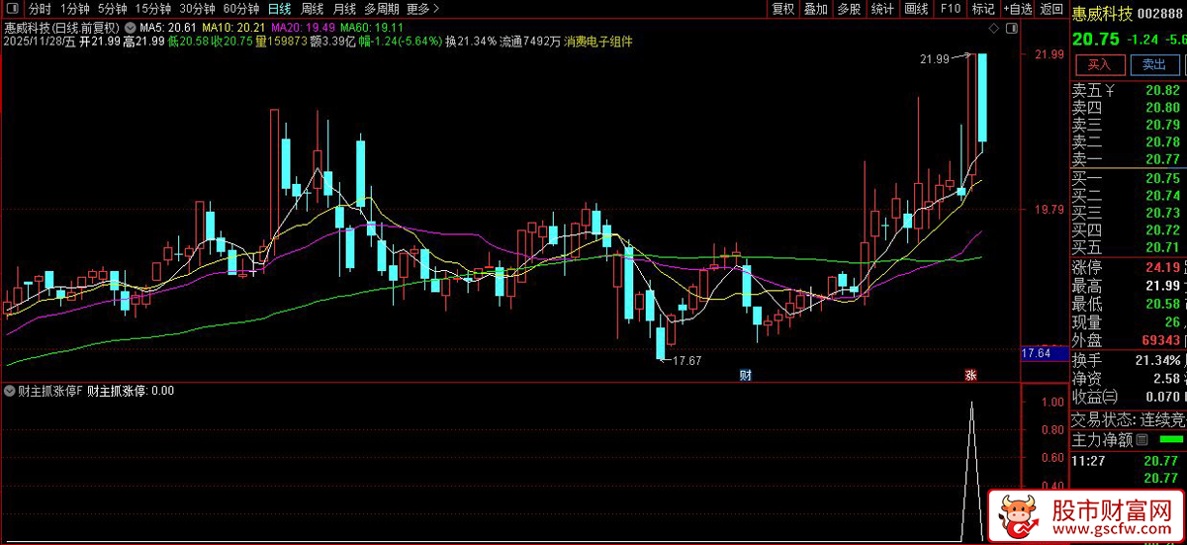Click the 财 marker on the timeline
Screen dimensions: 1187x545
click(745, 375)
